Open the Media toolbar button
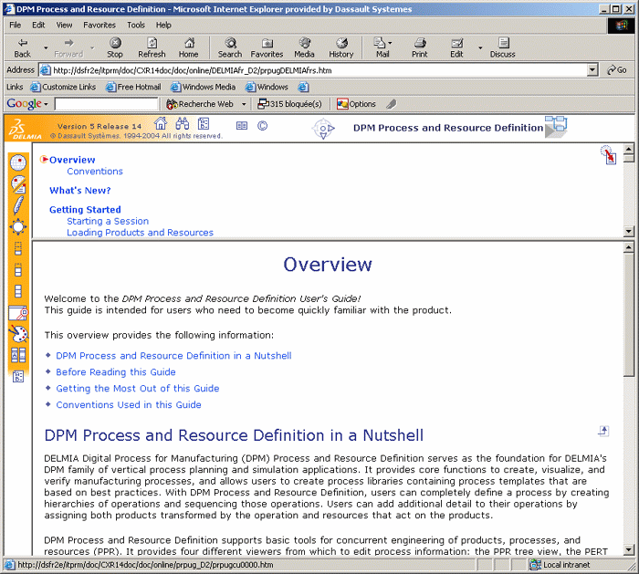The width and height of the screenshot is (639, 574). point(304,47)
